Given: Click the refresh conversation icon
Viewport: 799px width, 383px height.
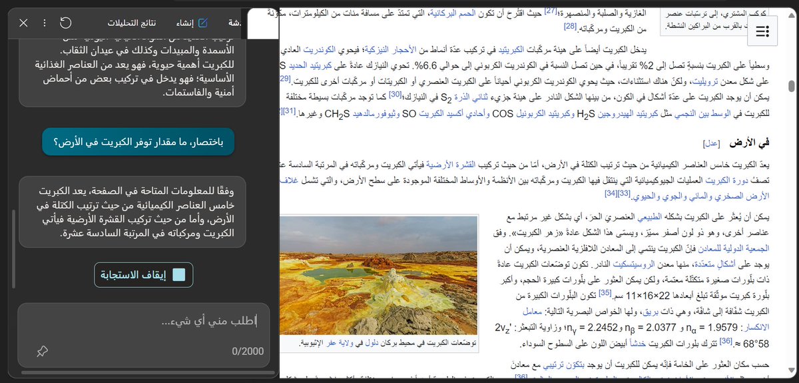Looking at the screenshot, I should tap(65, 23).
